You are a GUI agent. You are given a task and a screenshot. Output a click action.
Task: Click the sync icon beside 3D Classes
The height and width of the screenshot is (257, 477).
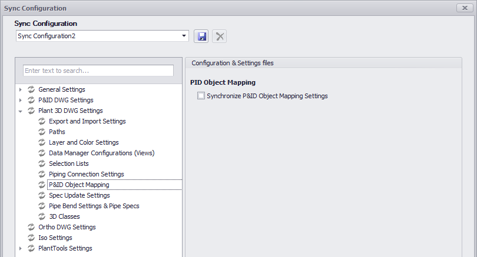(42, 216)
